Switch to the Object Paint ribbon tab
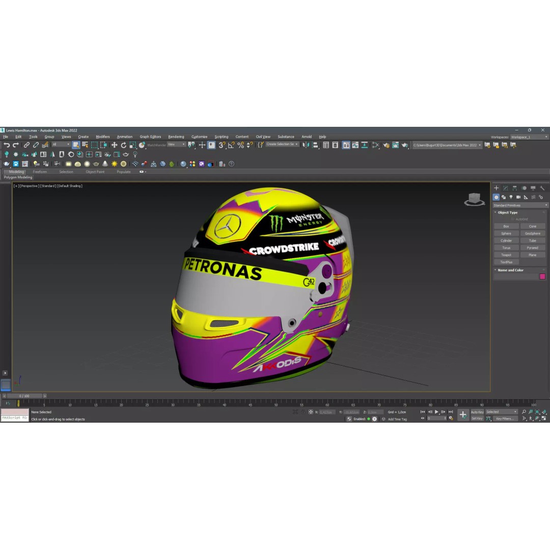550x550 pixels. click(95, 172)
